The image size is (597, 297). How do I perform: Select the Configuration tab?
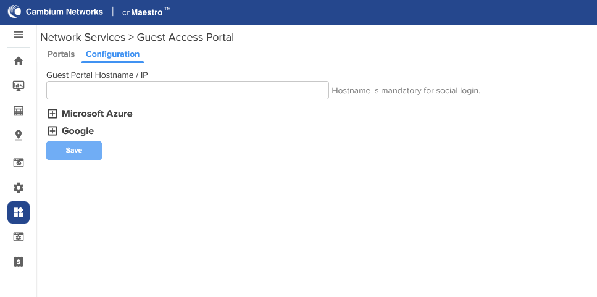(x=113, y=54)
